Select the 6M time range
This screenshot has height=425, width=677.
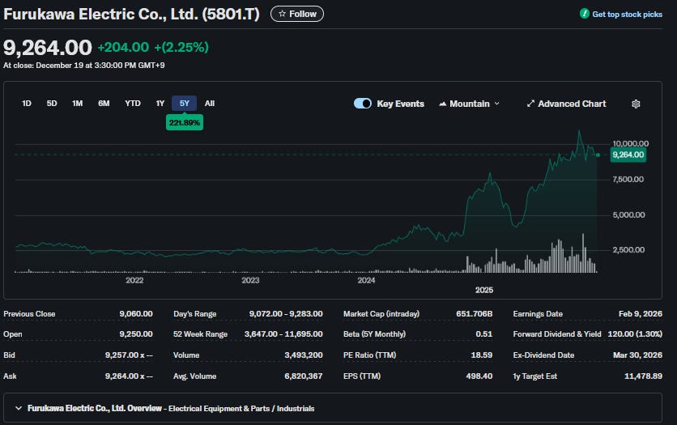click(104, 104)
